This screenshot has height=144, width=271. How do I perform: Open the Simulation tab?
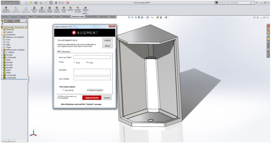point(103,17)
